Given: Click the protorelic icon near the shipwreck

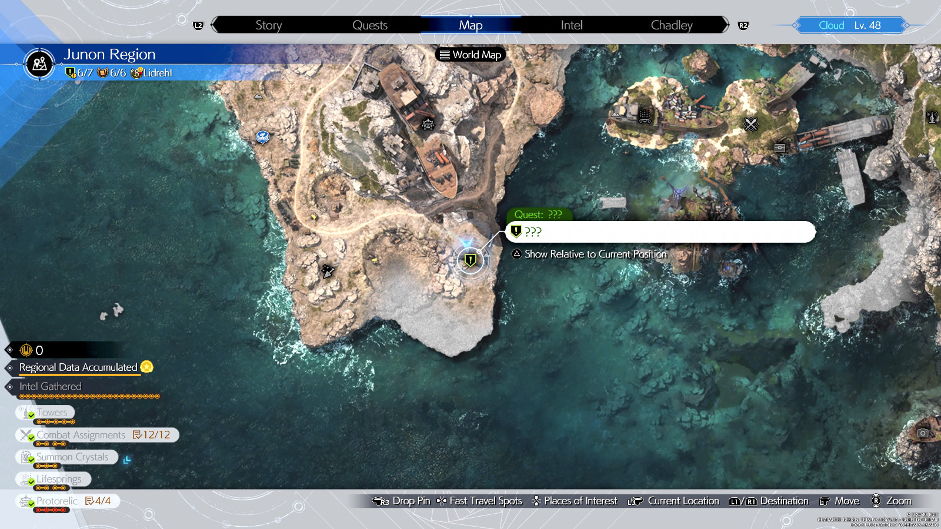Looking at the screenshot, I should tap(428, 124).
